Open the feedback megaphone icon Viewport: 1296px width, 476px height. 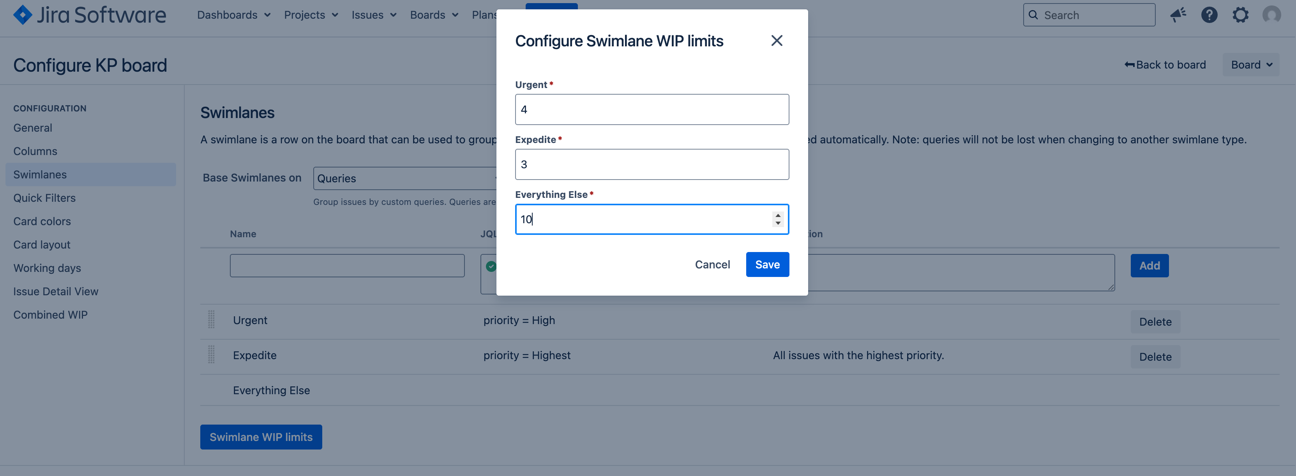tap(1178, 15)
